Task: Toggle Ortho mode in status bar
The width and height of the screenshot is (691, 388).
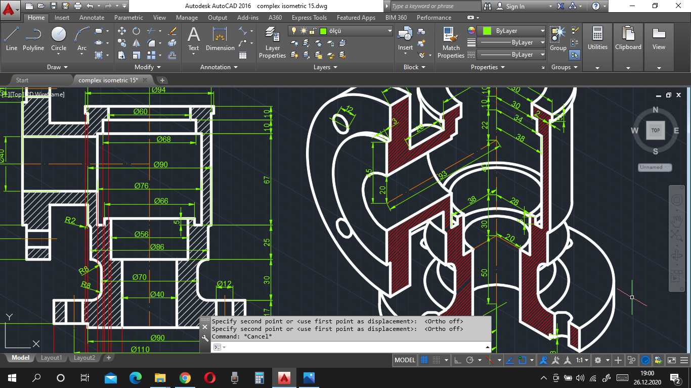Action: (x=457, y=360)
